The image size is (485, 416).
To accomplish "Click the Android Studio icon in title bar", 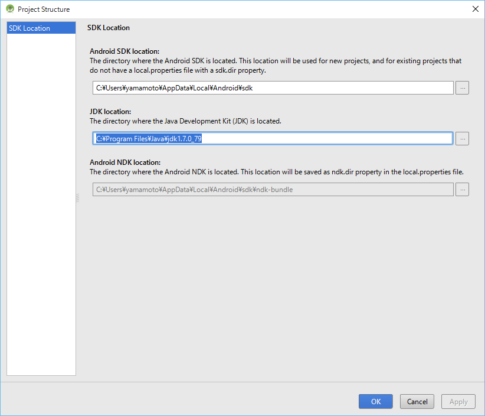I will 10,9.
